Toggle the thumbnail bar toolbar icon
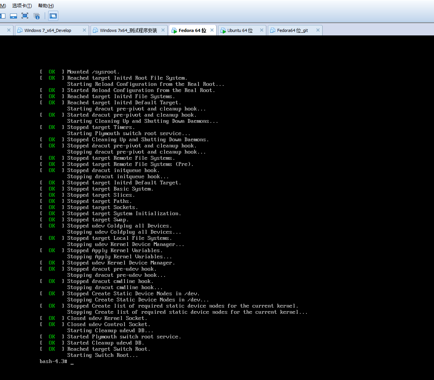This screenshot has width=434, height=380. [x=13, y=16]
